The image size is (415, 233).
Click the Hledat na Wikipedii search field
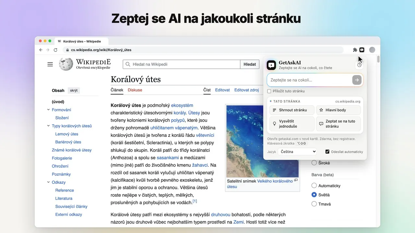click(182, 64)
